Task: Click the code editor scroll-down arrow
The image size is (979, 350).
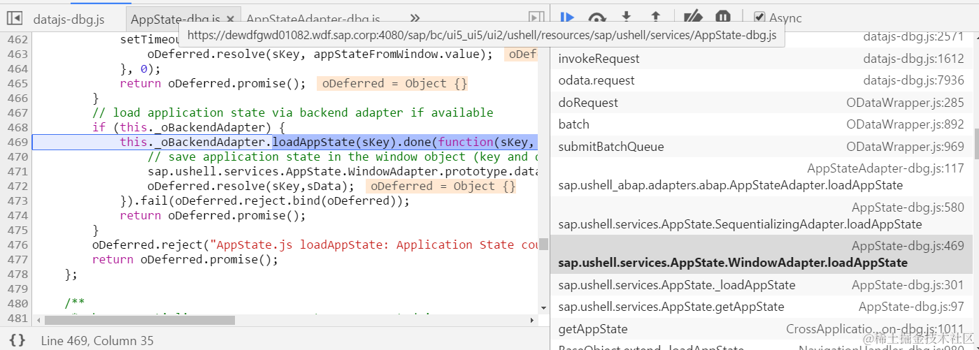Action: 543,307
